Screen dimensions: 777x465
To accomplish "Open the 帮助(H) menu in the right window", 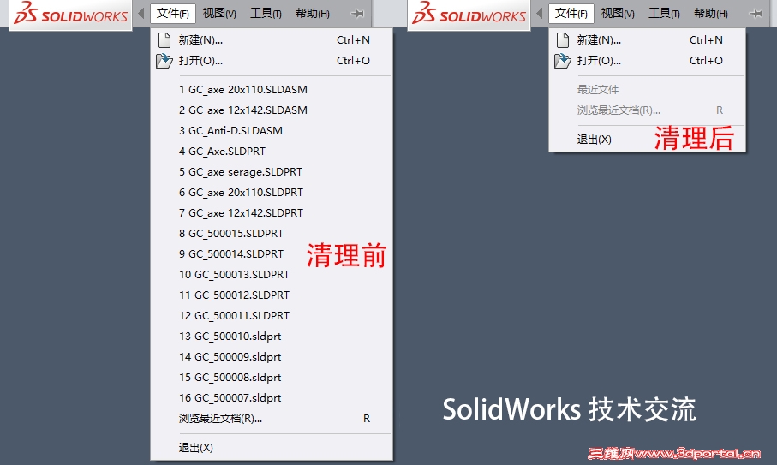I will click(711, 14).
